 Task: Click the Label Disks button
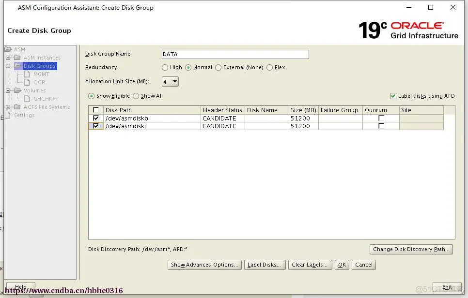265,265
